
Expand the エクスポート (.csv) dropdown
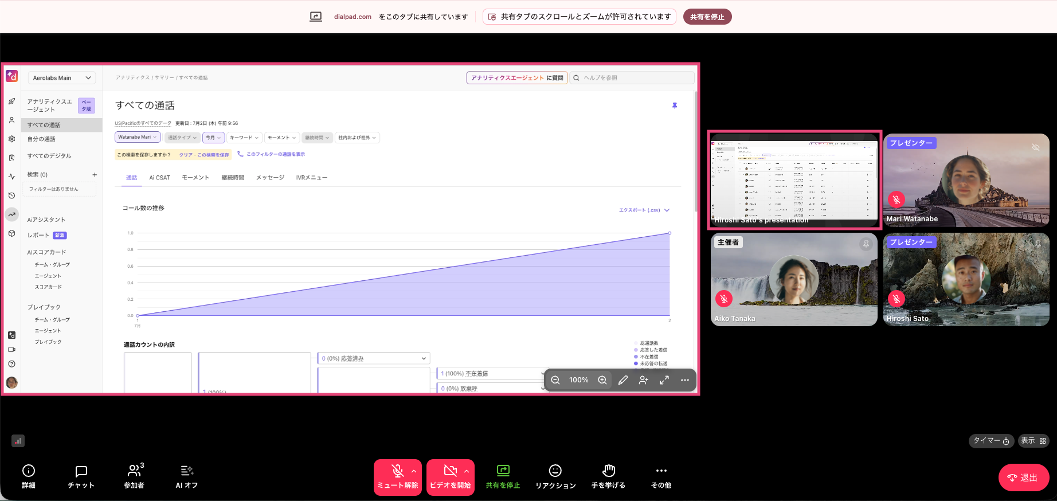(644, 210)
